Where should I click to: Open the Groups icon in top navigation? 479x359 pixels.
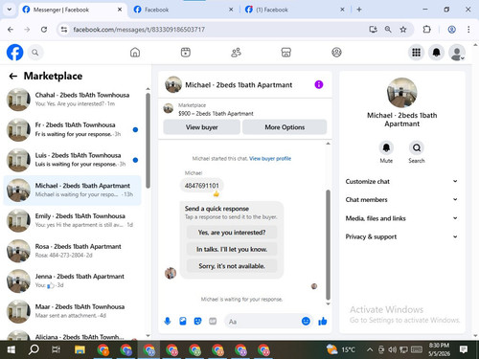pos(336,53)
